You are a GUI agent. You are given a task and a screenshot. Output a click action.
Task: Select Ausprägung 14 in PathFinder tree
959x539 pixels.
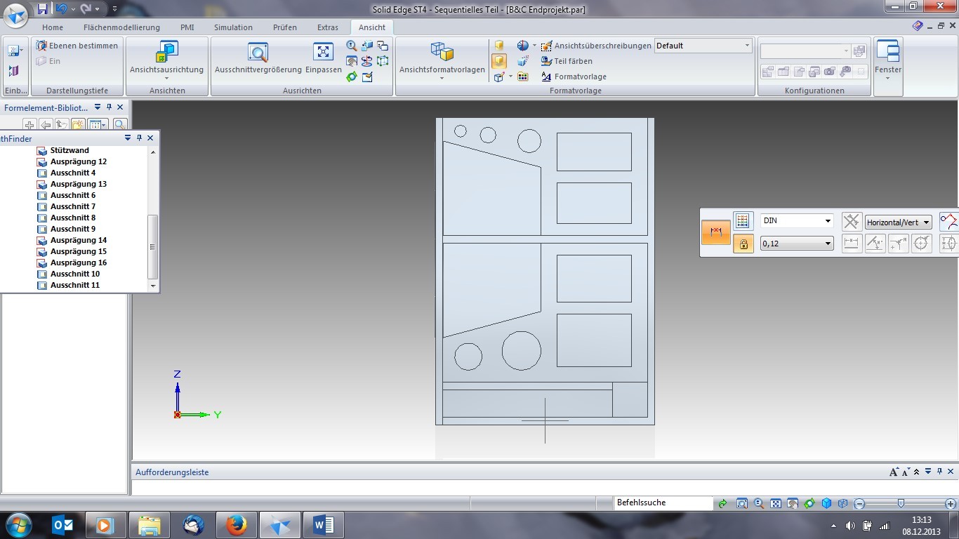click(78, 240)
